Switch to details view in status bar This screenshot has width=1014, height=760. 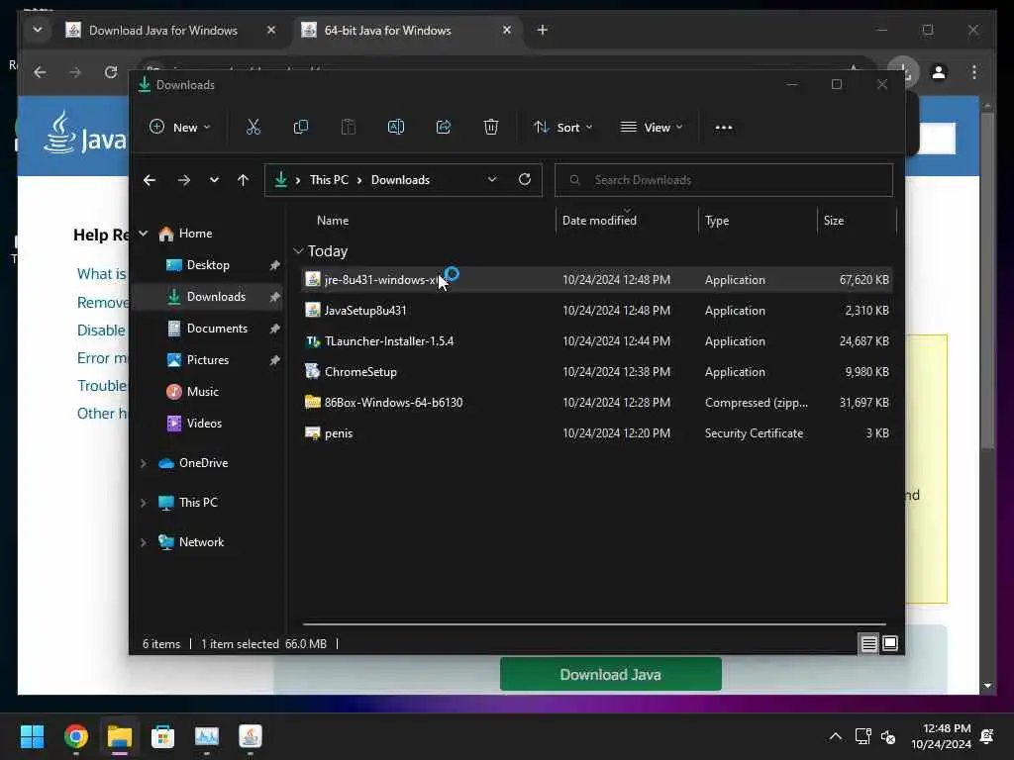pos(868,643)
